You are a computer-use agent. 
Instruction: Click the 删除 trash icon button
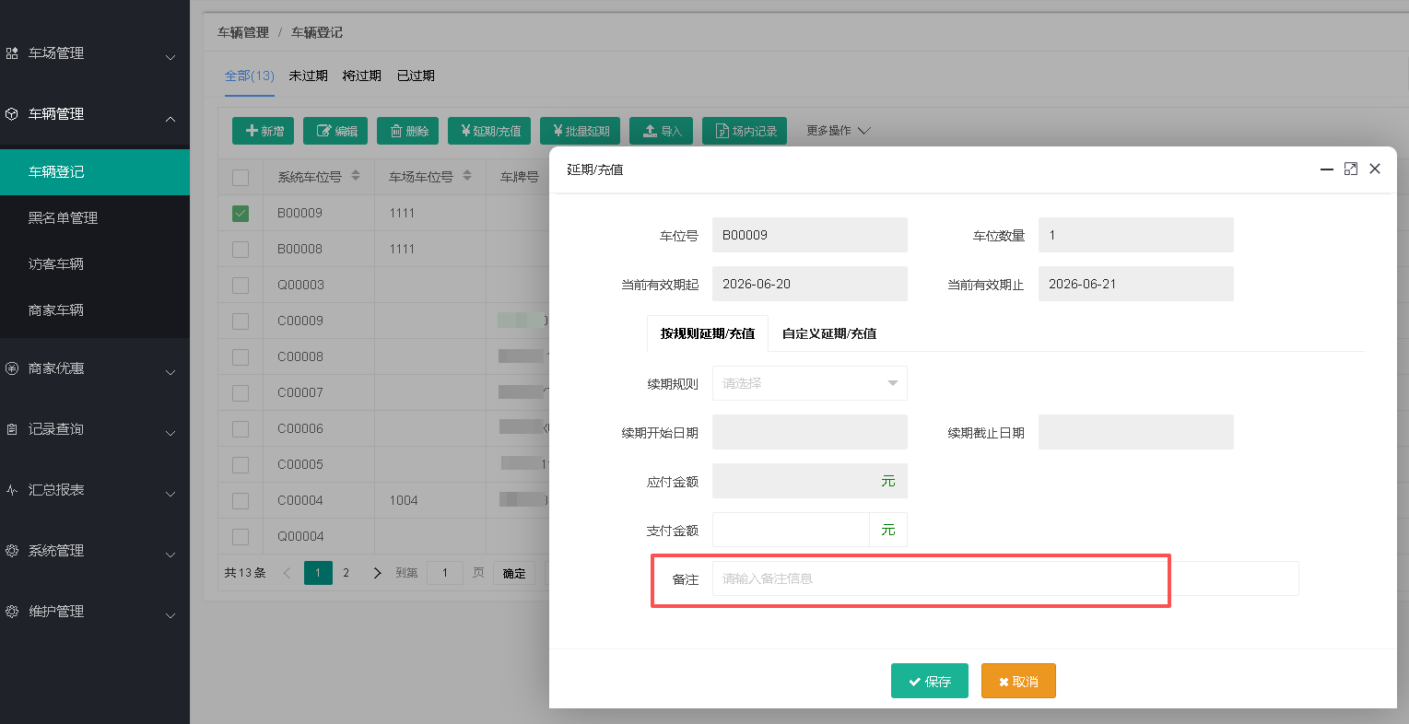pos(408,131)
